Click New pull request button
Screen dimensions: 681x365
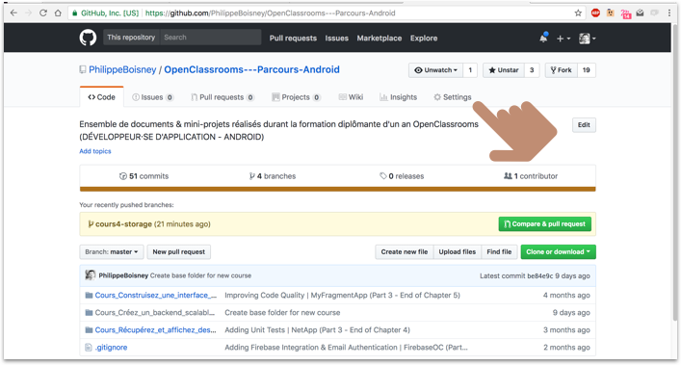pyautogui.click(x=179, y=252)
